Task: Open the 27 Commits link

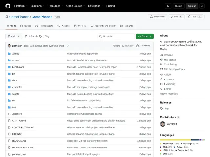Action: [x=143, y=46]
